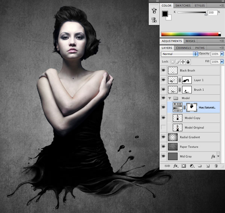Click the Model group folder icon
This screenshot has width=225, height=213.
pyautogui.click(x=175, y=98)
